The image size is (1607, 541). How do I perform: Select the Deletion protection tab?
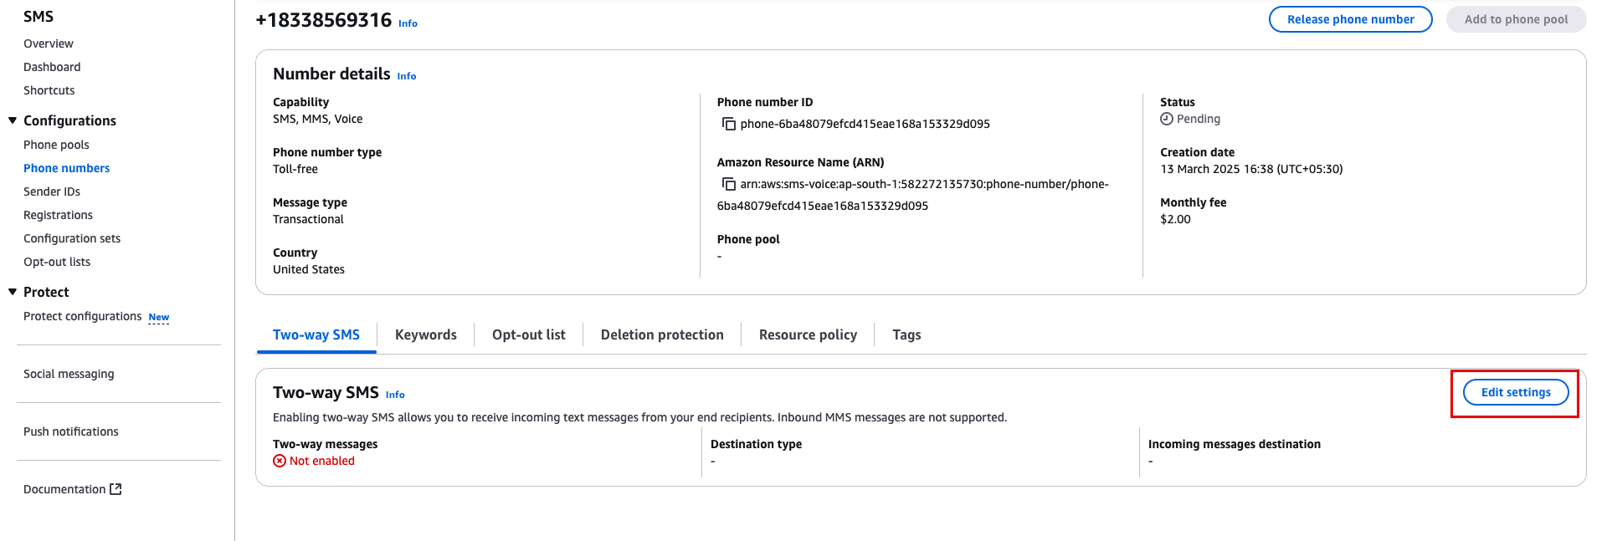(661, 334)
